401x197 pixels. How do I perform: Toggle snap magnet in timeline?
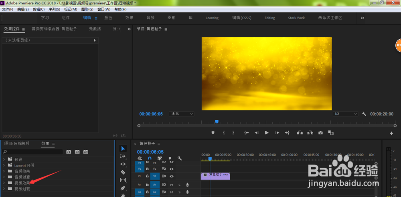[x=150, y=159]
